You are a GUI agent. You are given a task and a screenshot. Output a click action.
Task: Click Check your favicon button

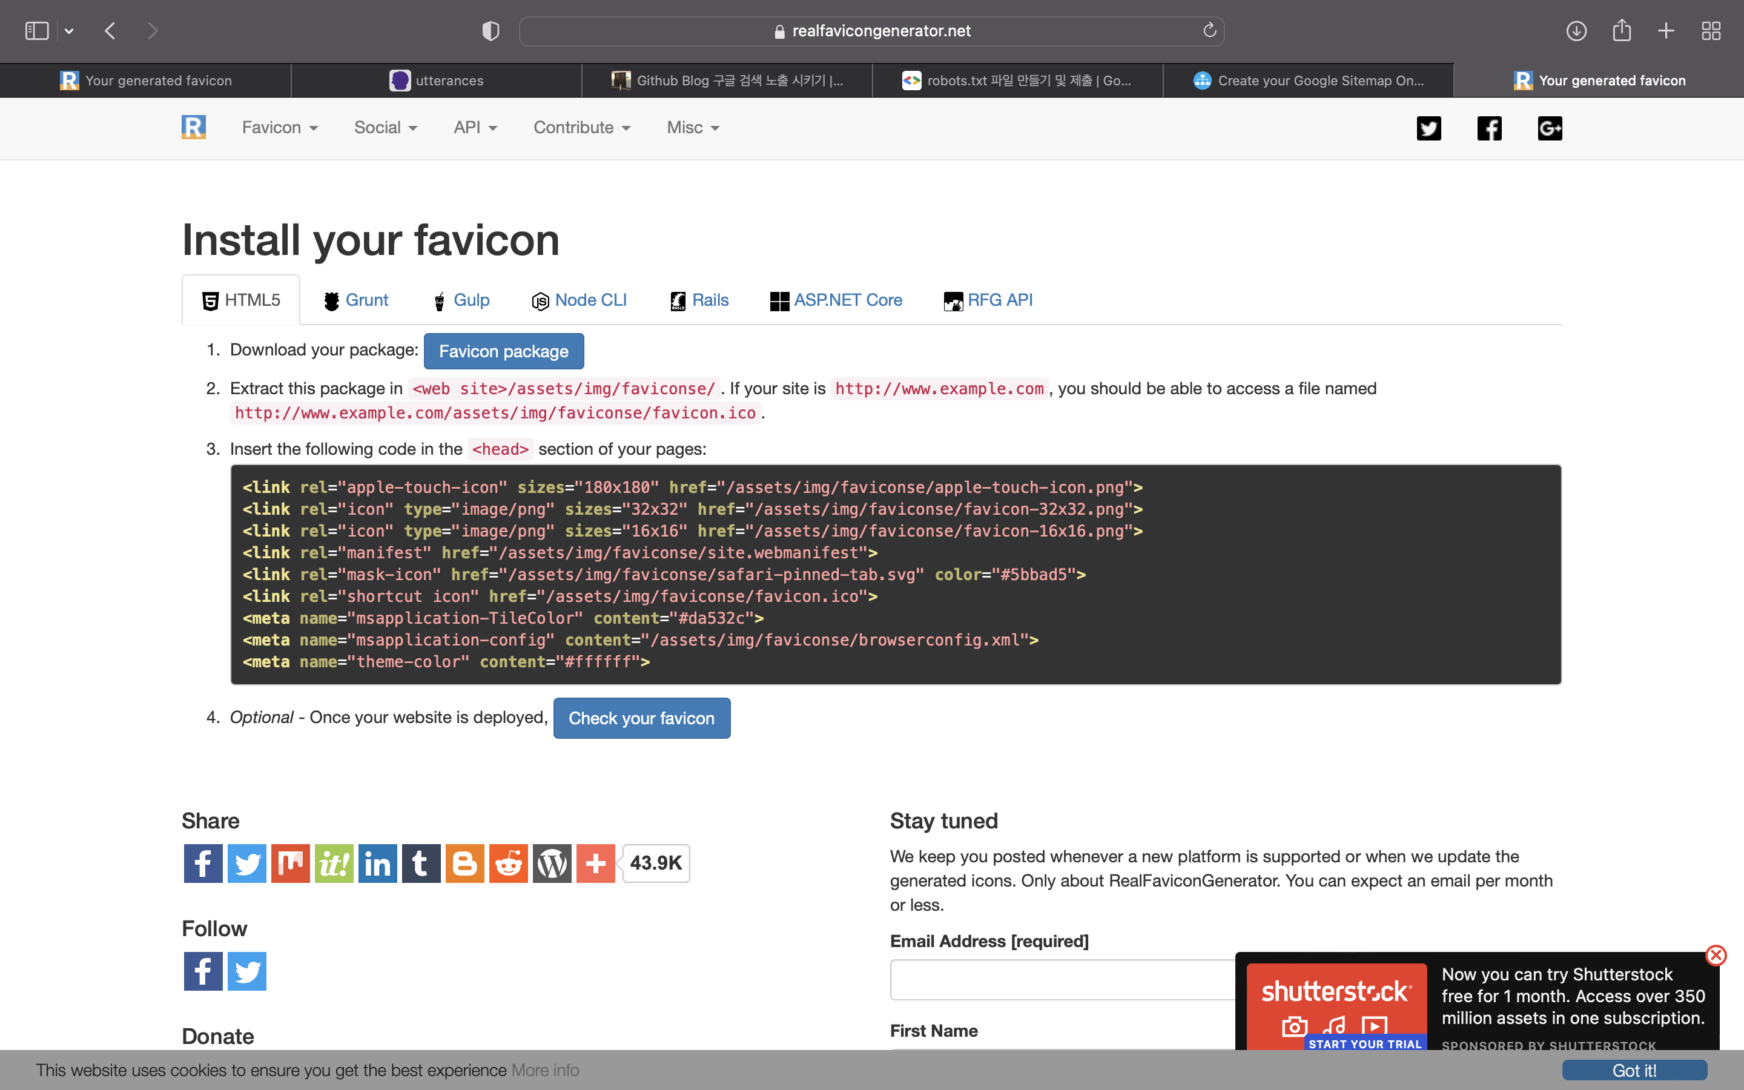(x=641, y=718)
